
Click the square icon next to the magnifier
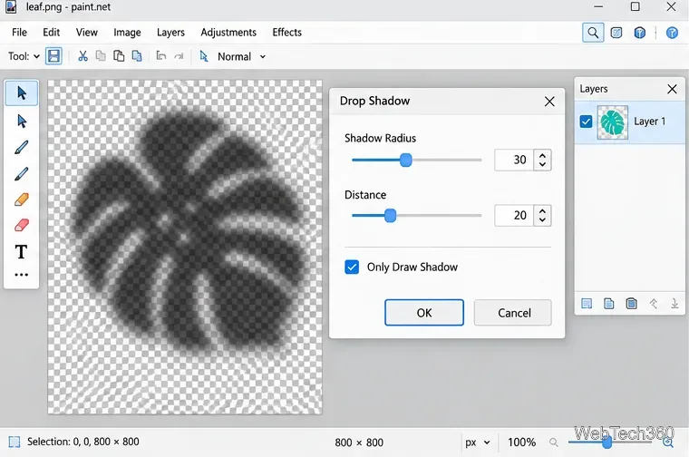(x=616, y=33)
